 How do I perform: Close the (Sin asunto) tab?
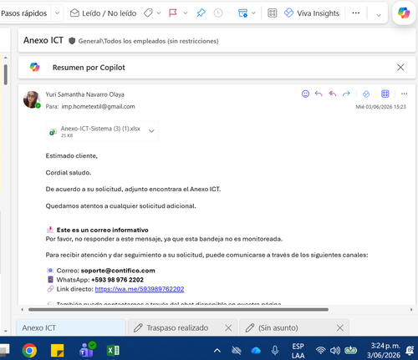point(339,328)
